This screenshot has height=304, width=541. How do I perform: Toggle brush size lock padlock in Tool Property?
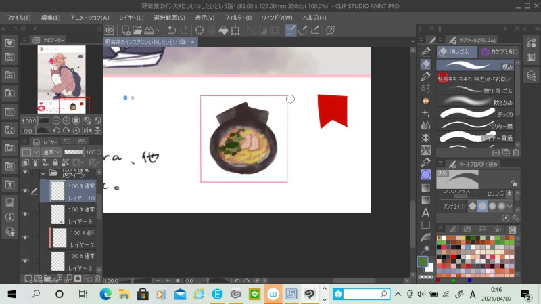click(x=514, y=183)
